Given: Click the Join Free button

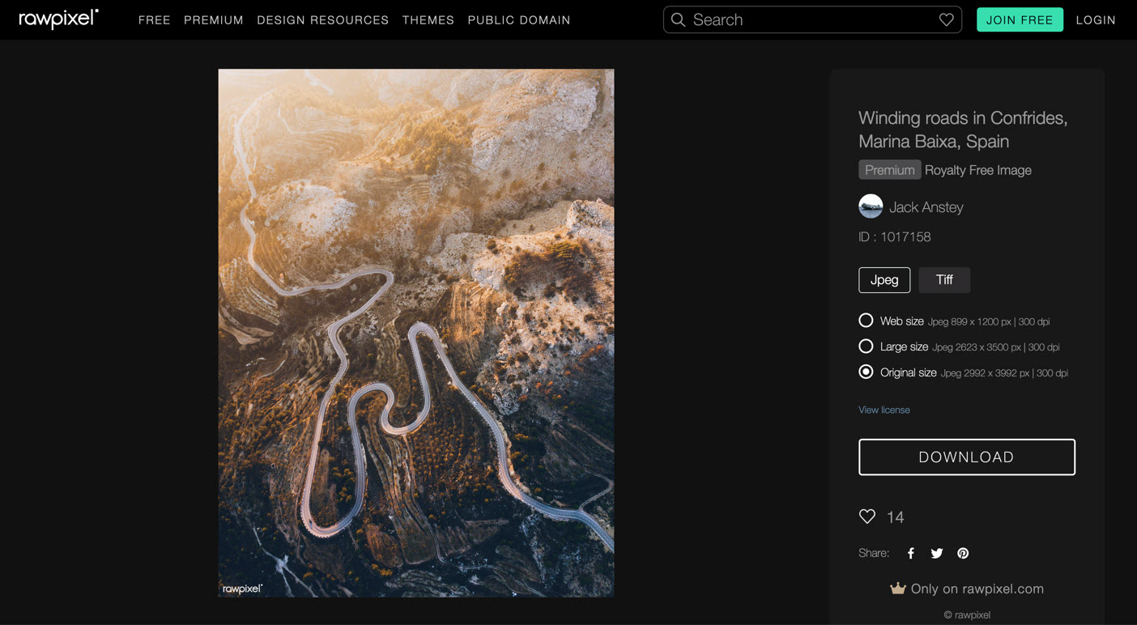Looking at the screenshot, I should pos(1020,19).
